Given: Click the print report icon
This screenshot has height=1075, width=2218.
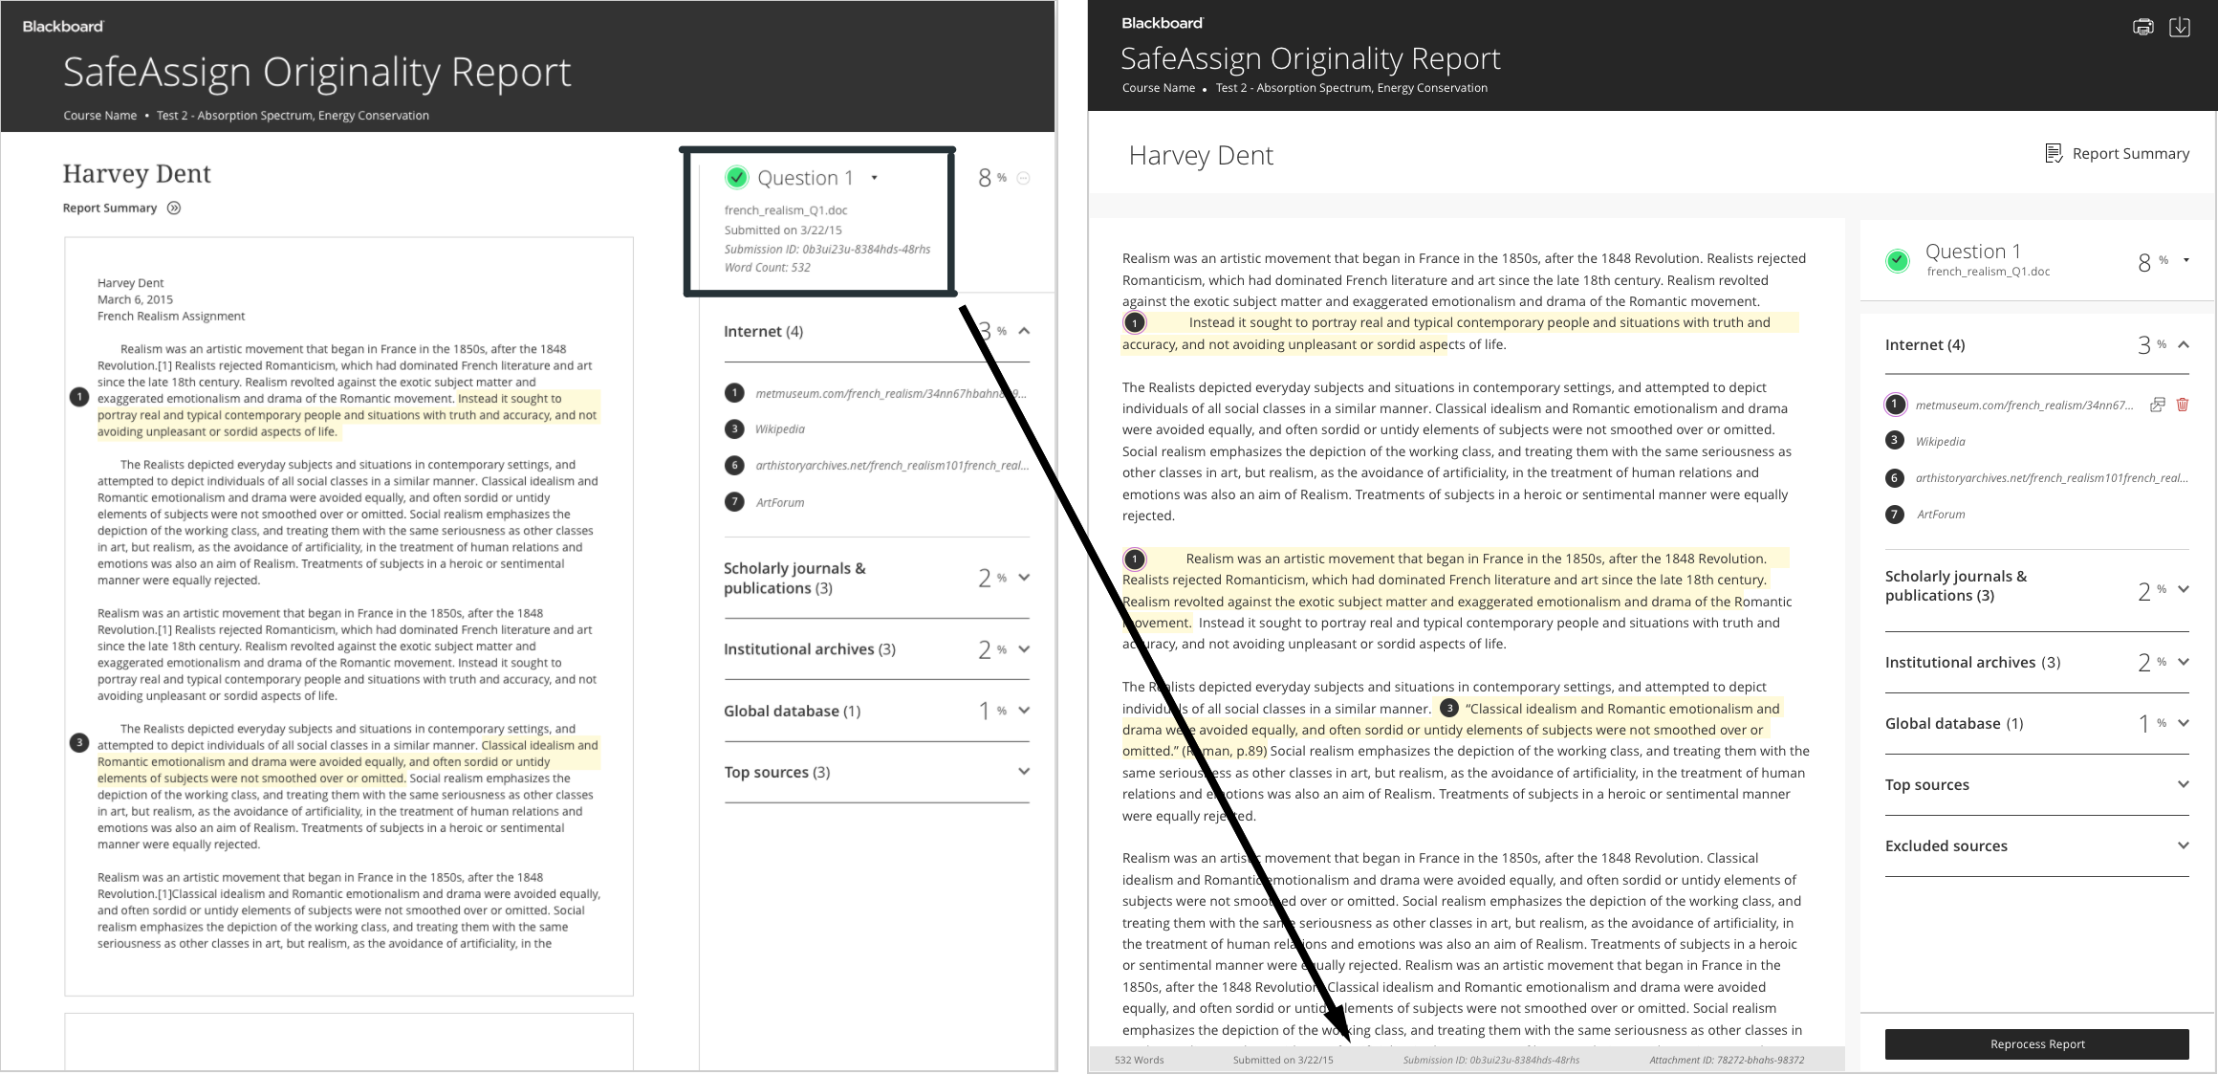Looking at the screenshot, I should [2142, 27].
